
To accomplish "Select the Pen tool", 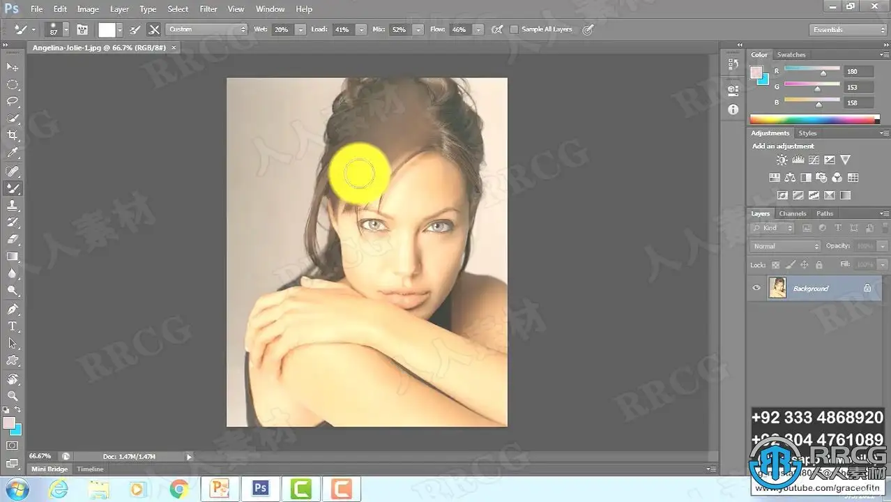I will 13,309.
